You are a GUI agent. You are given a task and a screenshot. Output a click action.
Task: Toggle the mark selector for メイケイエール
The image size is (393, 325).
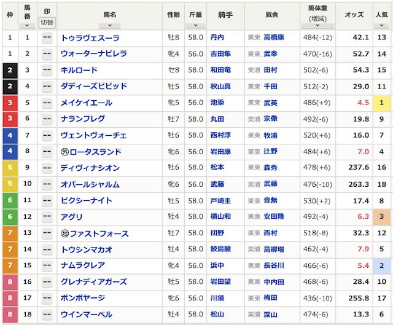point(47,103)
